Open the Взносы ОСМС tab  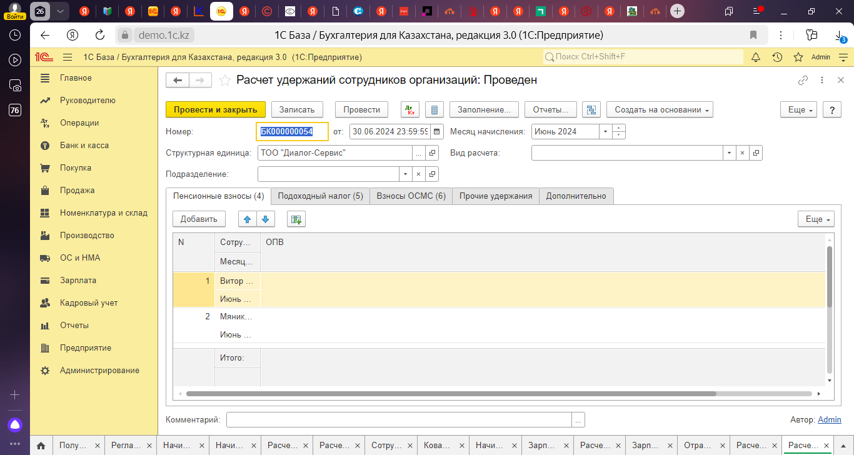411,196
